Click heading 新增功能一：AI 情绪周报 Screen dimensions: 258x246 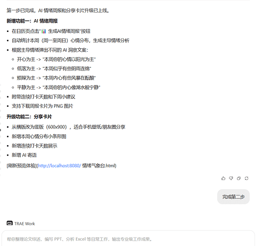coord(32,21)
